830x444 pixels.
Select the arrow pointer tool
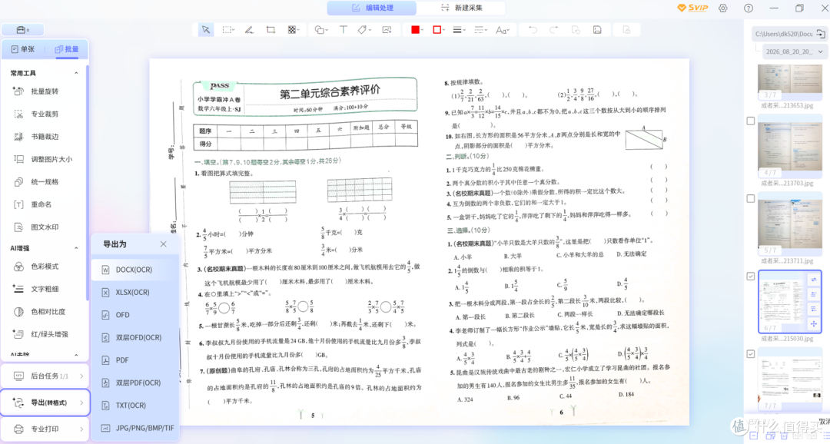tap(205, 30)
